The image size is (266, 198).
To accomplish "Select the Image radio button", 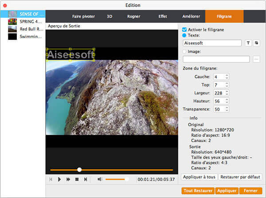I will click(185, 51).
